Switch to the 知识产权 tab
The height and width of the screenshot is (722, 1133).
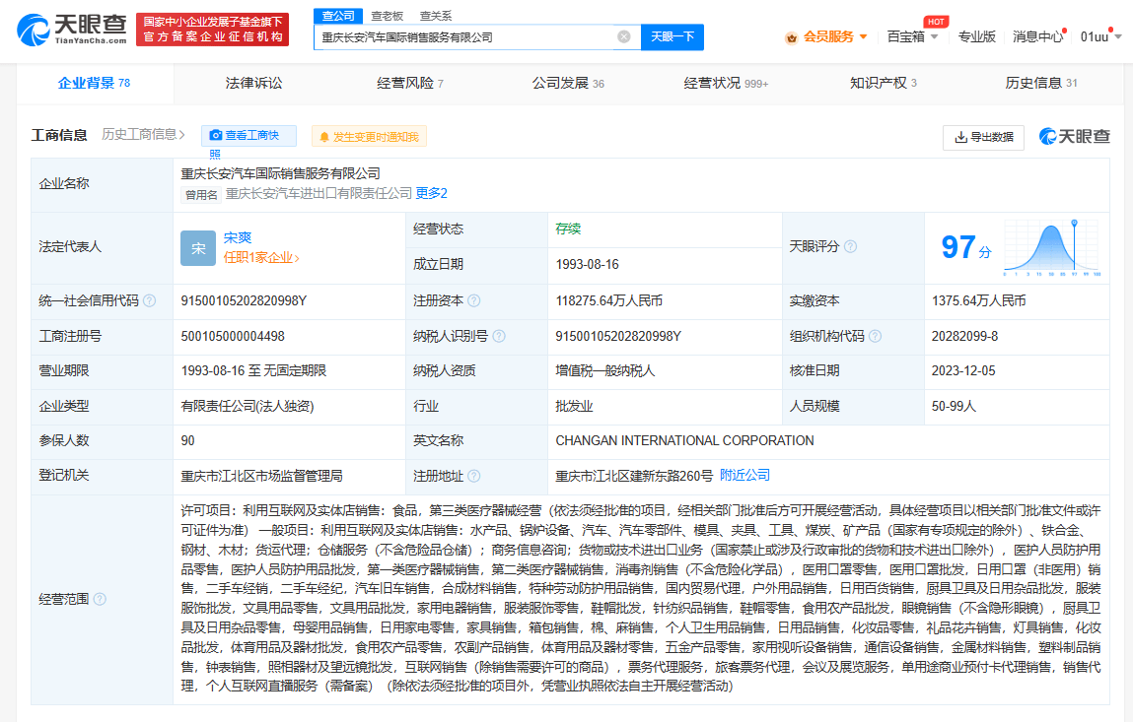coord(883,83)
